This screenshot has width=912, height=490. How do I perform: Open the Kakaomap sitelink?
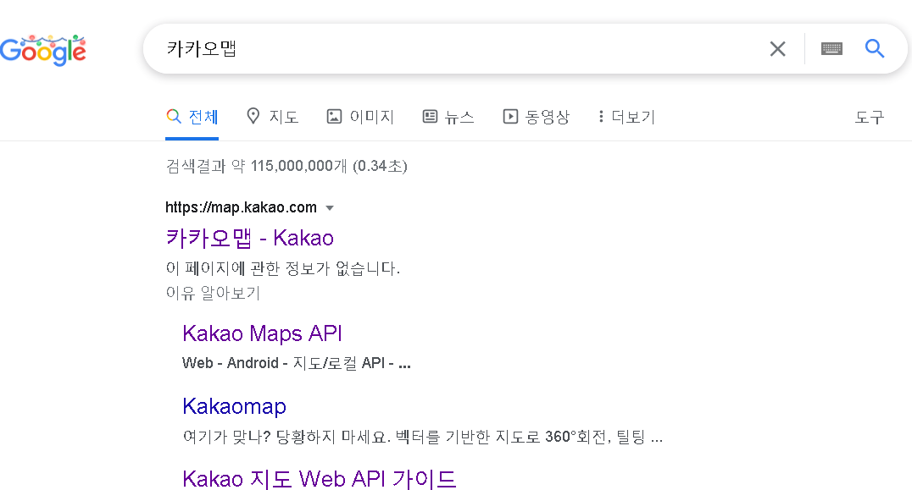pos(235,406)
